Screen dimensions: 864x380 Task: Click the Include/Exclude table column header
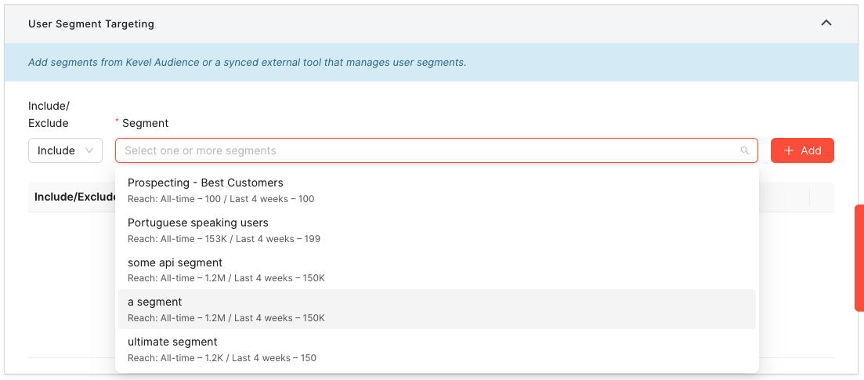coord(75,197)
